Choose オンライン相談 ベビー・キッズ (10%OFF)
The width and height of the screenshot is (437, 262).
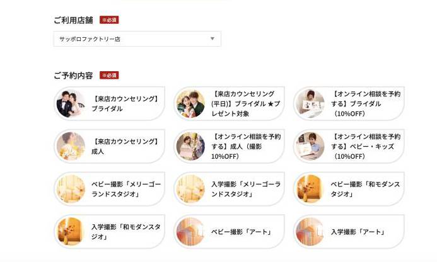click(x=349, y=146)
